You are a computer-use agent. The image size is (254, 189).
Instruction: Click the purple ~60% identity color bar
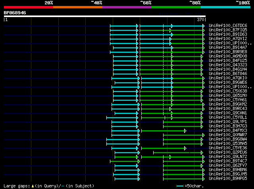[x=127, y=7]
